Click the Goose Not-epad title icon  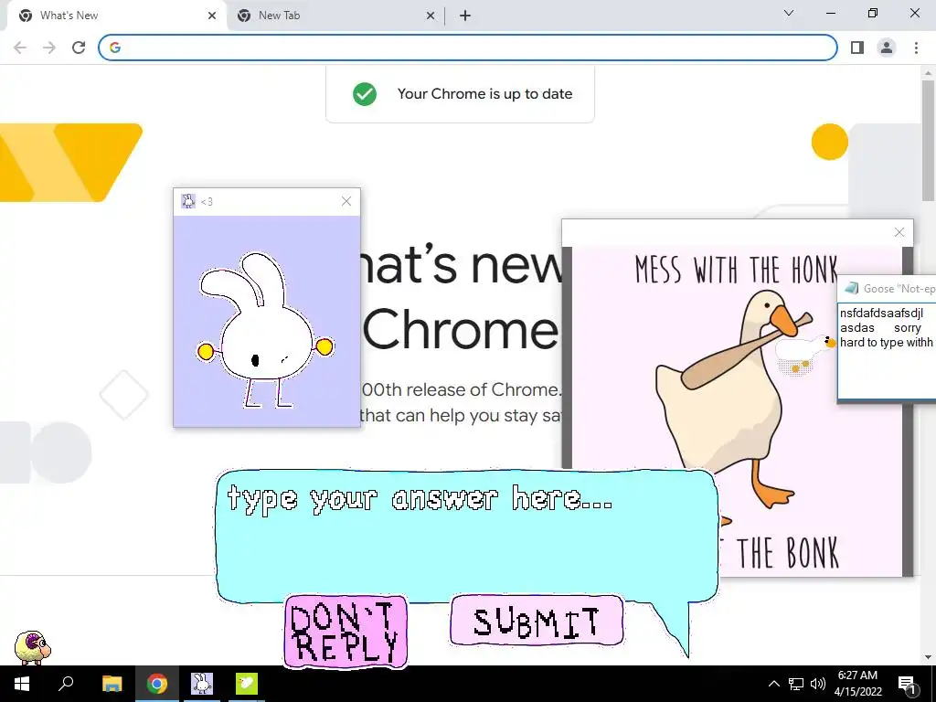pos(852,289)
